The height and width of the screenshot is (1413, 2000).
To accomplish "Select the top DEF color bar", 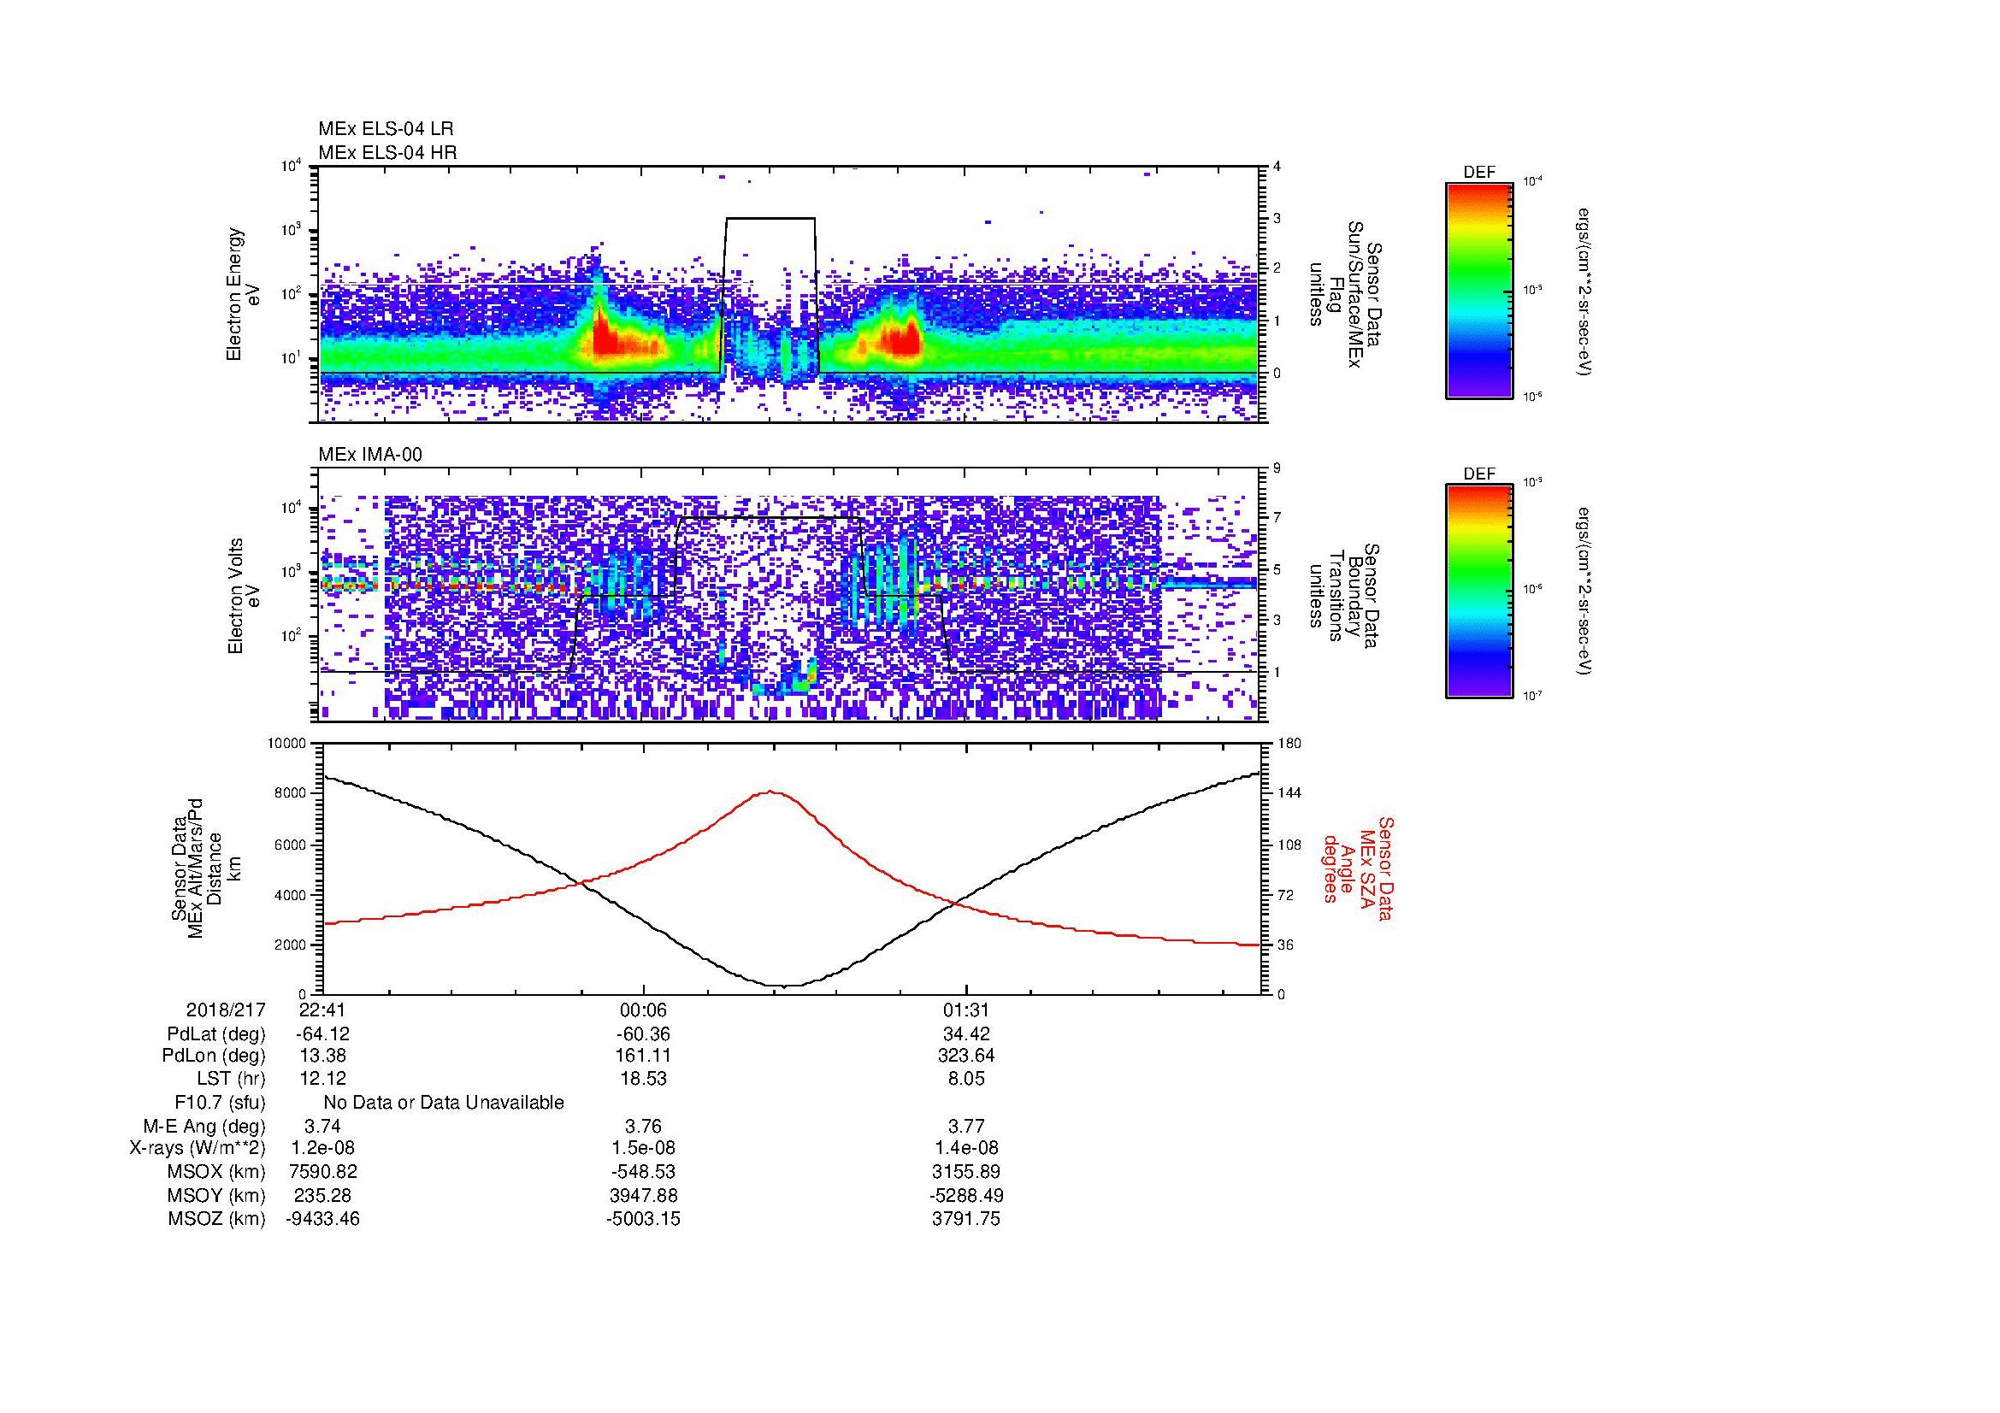I will point(1479,290).
